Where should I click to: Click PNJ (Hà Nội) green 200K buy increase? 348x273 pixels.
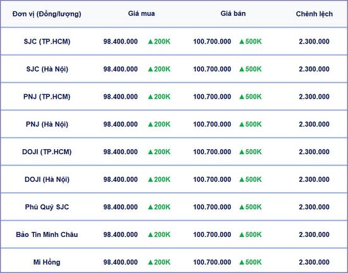point(159,124)
